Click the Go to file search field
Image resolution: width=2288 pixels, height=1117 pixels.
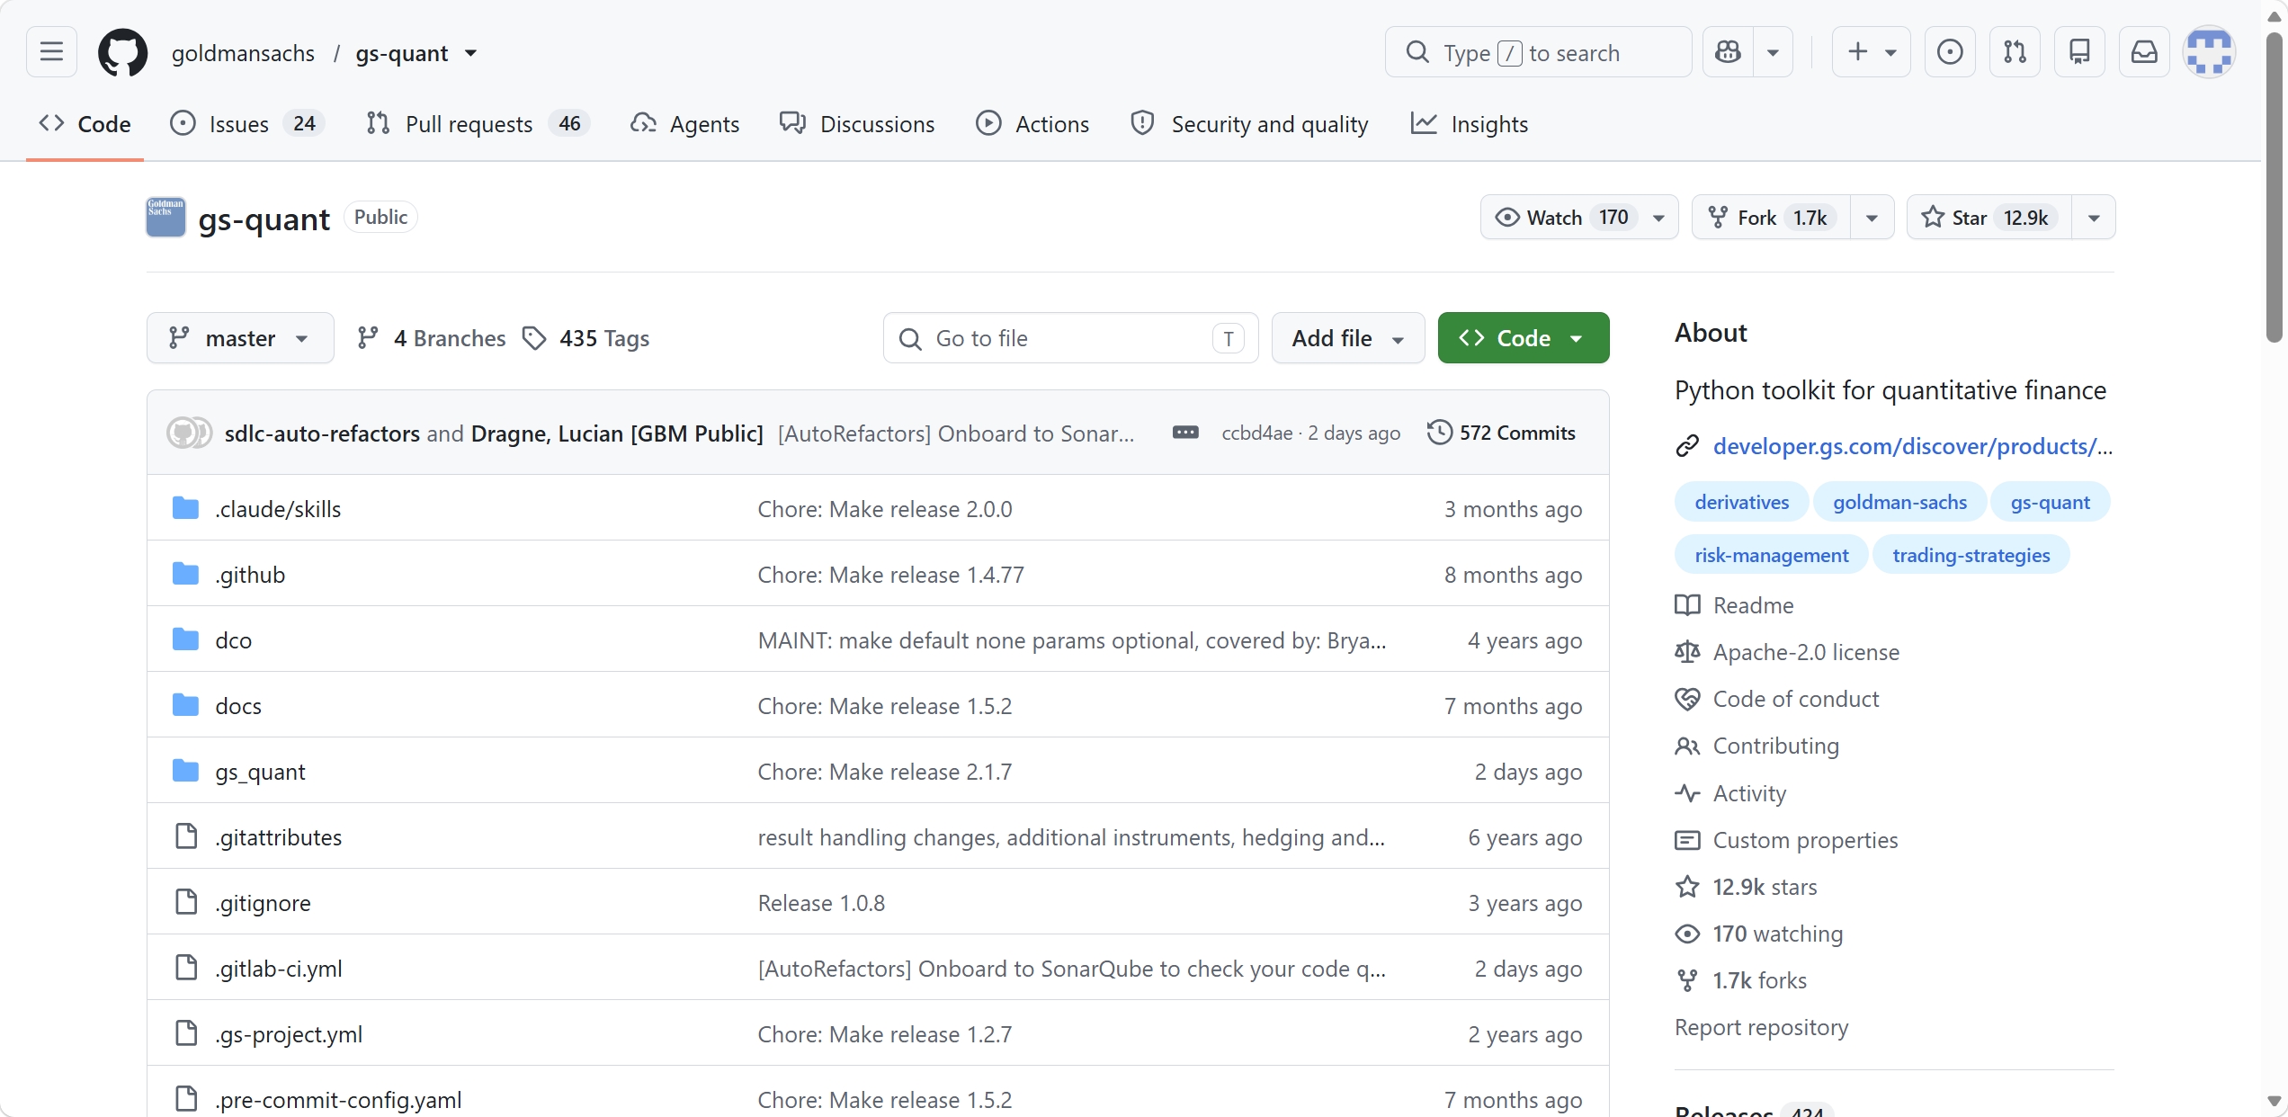click(x=1070, y=338)
